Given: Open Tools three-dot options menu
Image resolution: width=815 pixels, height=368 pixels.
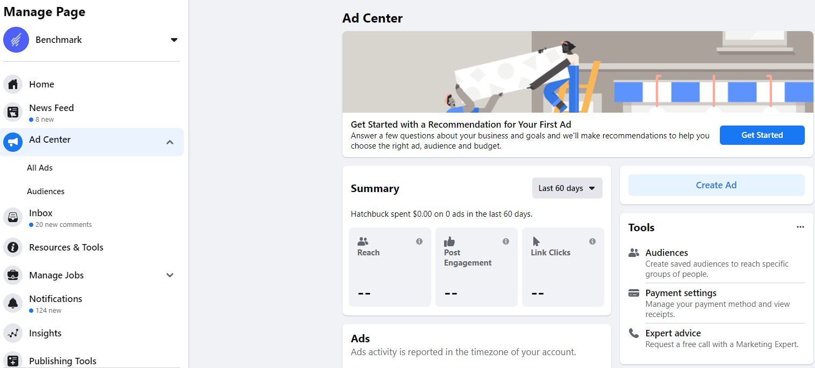Looking at the screenshot, I should tap(800, 227).
